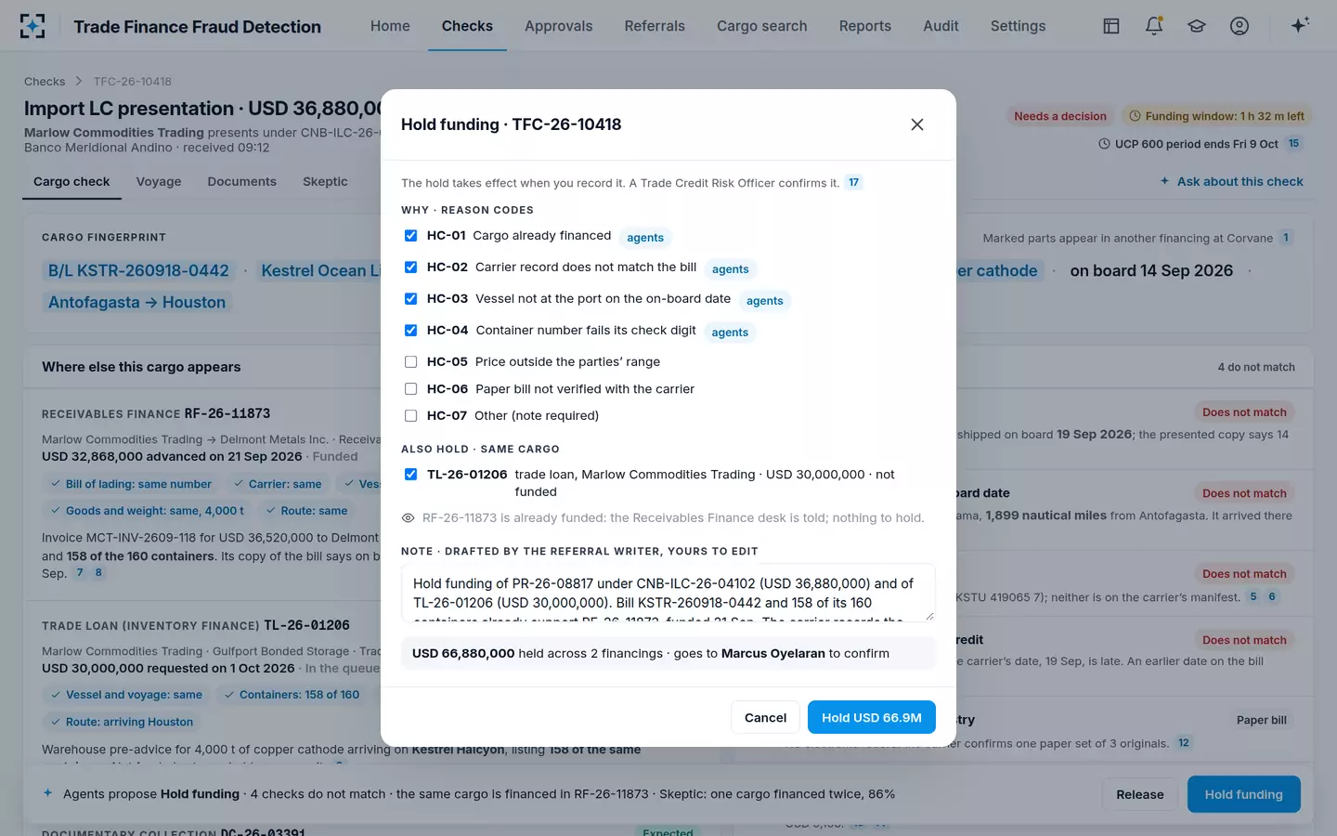Check HC-07 Other (note required)

click(x=410, y=416)
